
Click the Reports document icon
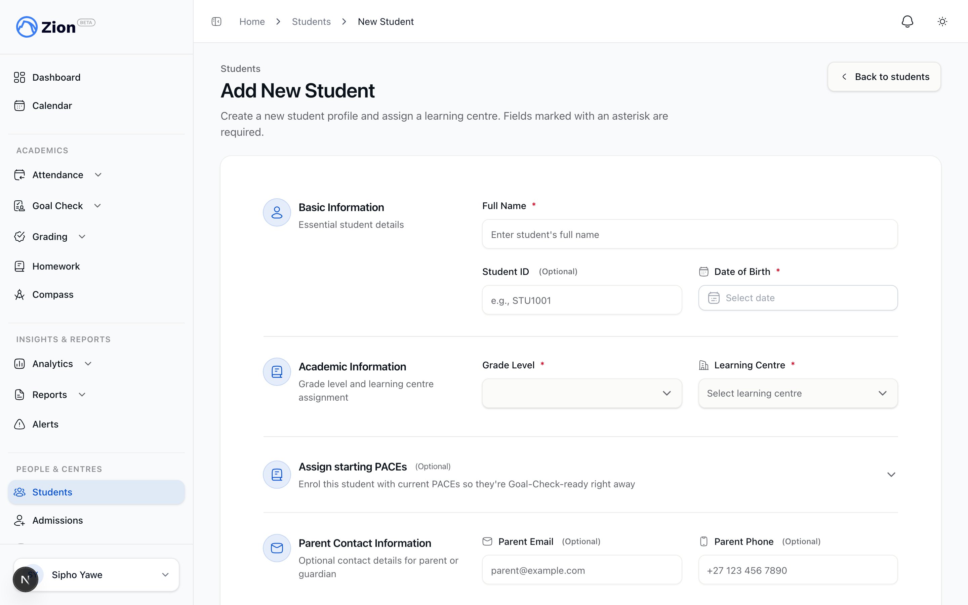[19, 395]
